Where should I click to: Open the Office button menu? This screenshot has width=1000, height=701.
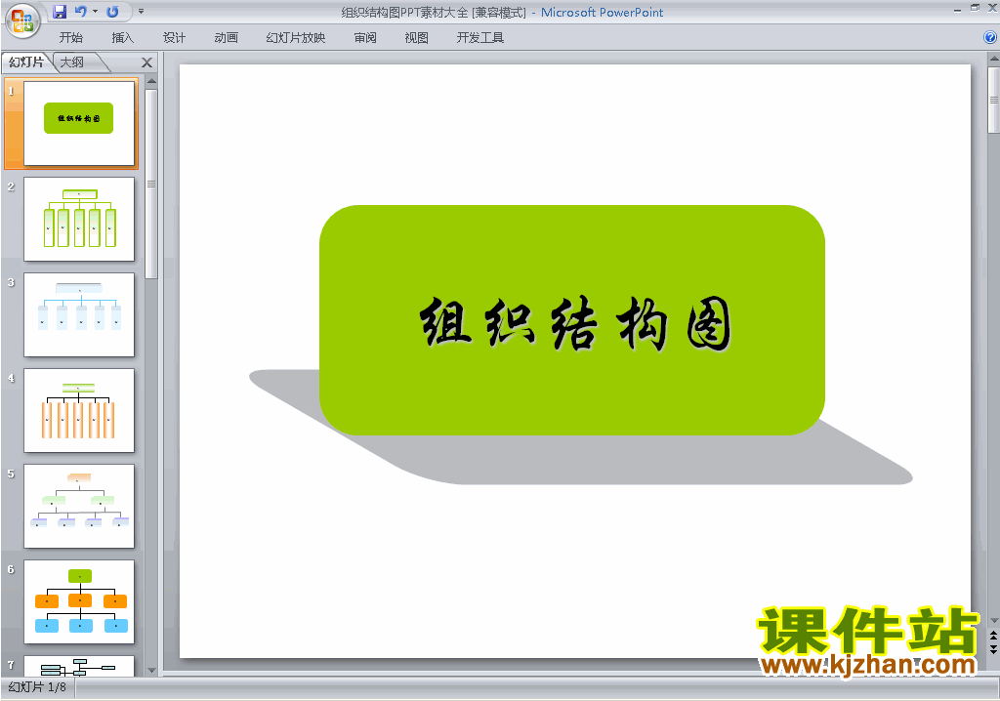(x=22, y=21)
